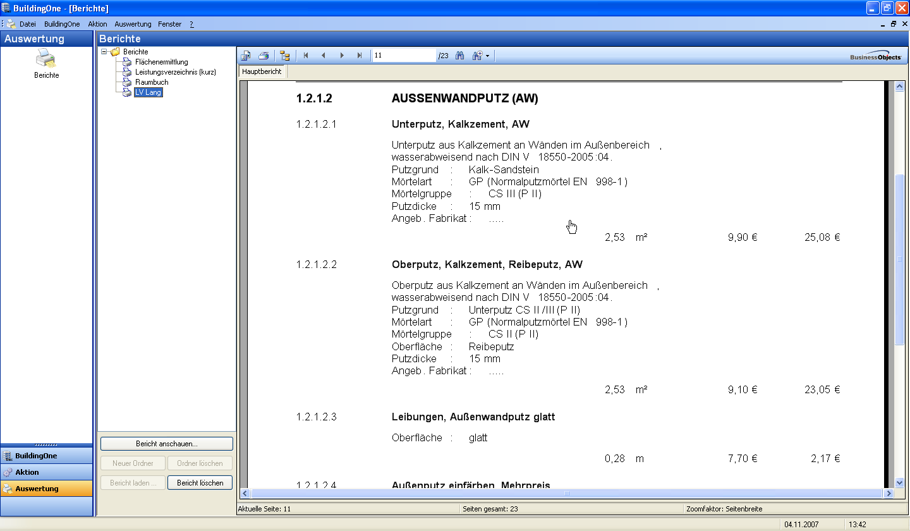Click the date 04.11.2007 in status bar
The image size is (910, 531).
(x=801, y=525)
